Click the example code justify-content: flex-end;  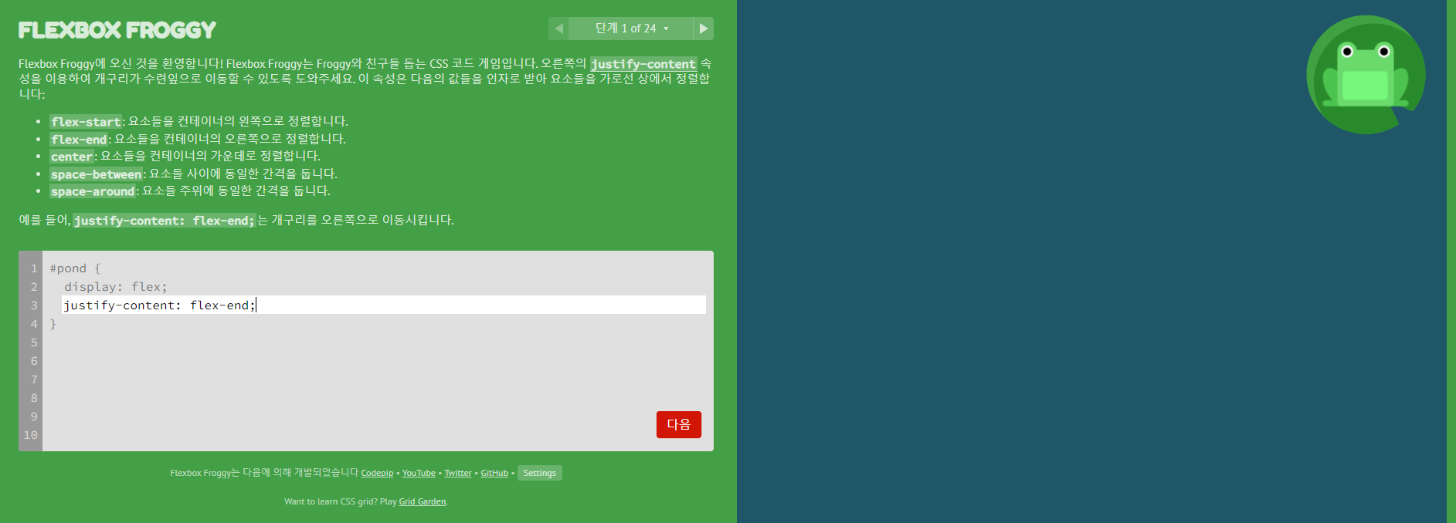point(165,221)
